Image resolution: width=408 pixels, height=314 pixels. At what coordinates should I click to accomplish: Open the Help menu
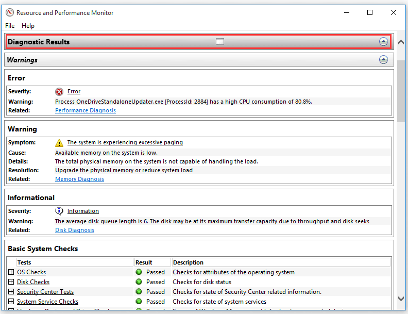28,26
